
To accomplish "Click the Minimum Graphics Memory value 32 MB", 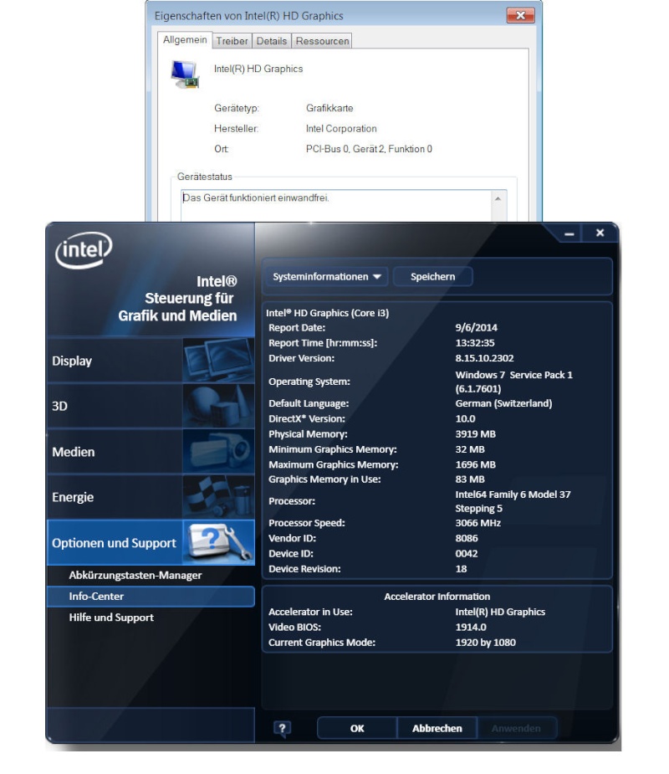I will click(470, 449).
